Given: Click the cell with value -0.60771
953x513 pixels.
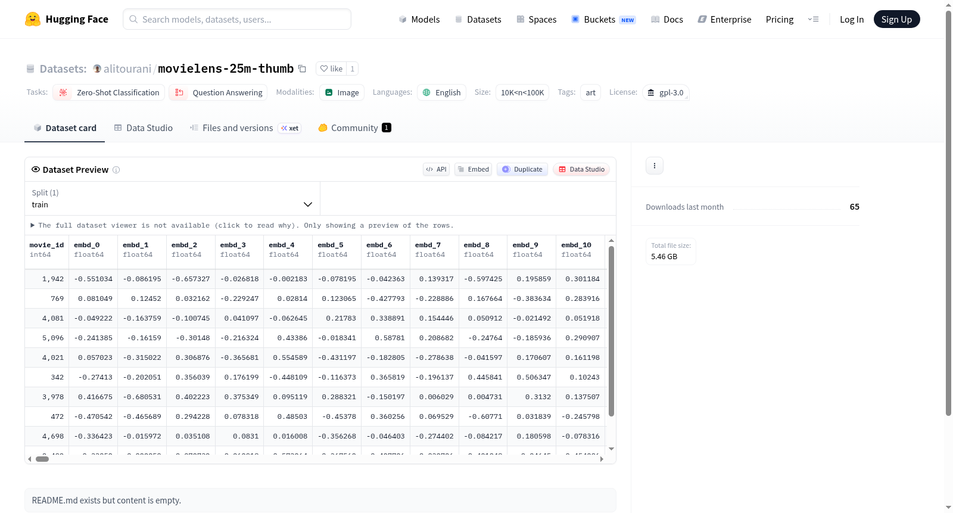Looking at the screenshot, I should tap(483, 416).
